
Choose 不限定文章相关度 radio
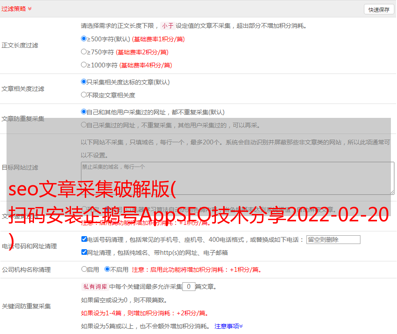pos(84,95)
